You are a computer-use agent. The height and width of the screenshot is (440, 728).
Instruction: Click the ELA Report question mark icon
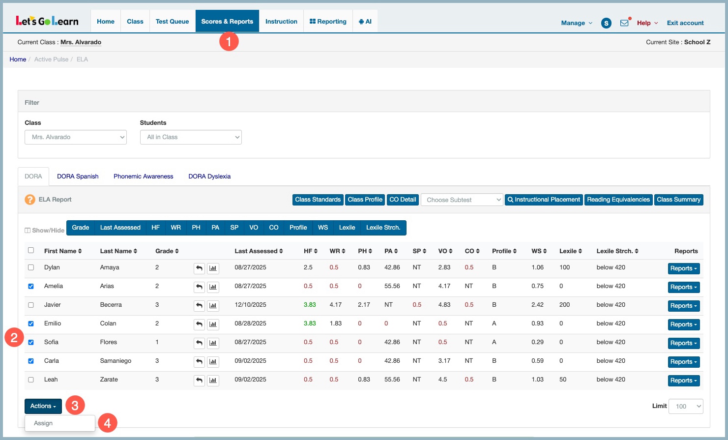[30, 200]
